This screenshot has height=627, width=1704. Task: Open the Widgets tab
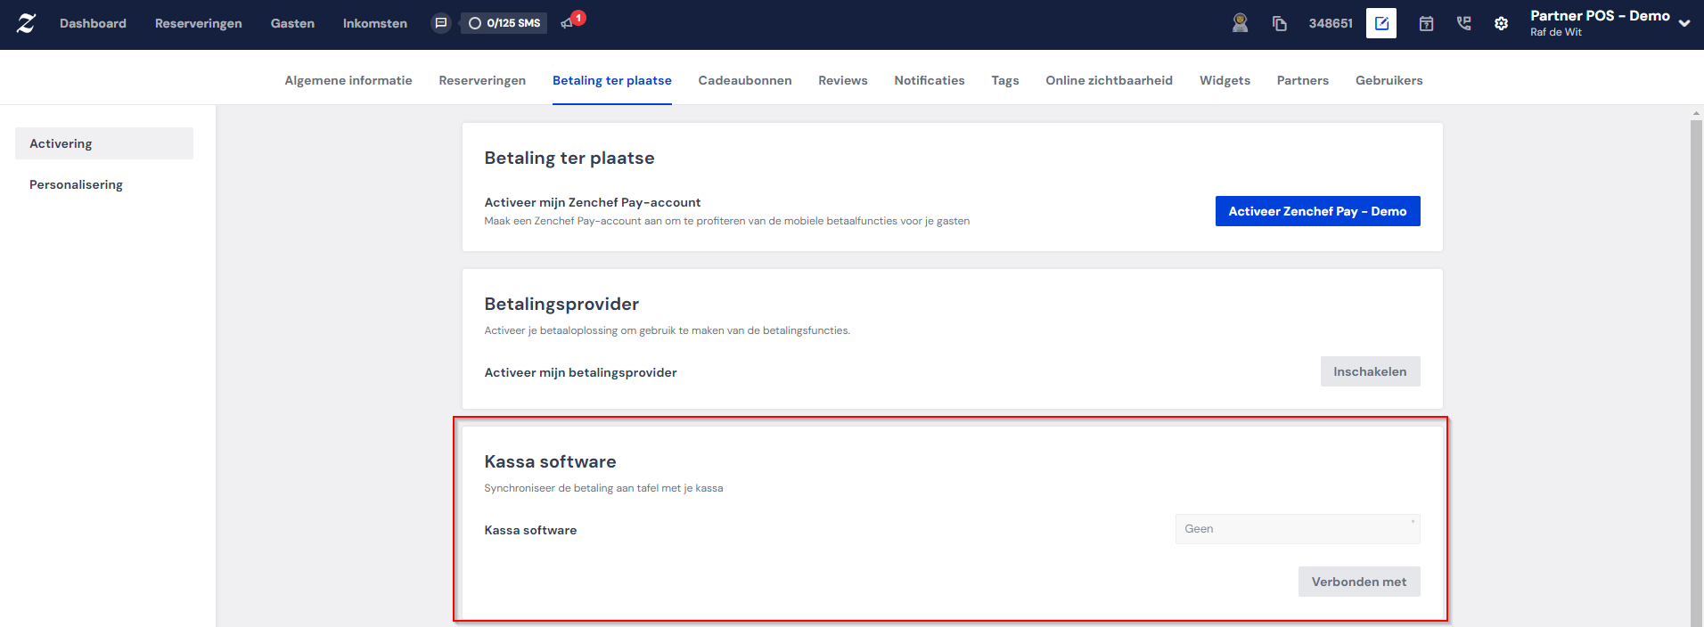pos(1225,80)
